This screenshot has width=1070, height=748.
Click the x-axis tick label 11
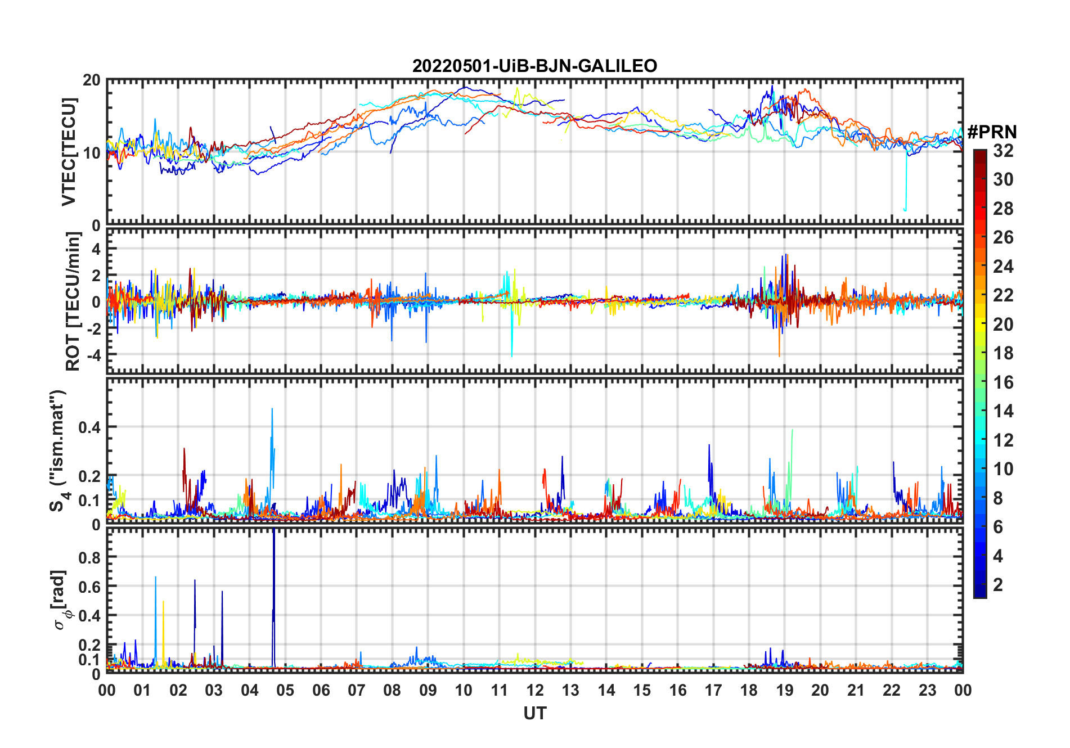coord(500,691)
